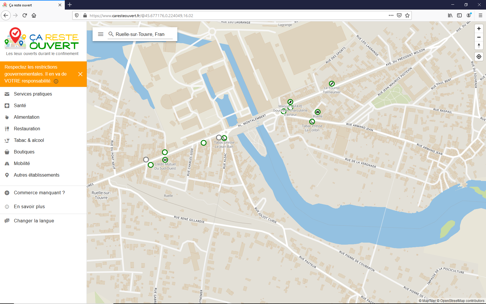Viewport: 486px width, 304px height.
Task: Select Autres établissements category
Action: point(43,175)
